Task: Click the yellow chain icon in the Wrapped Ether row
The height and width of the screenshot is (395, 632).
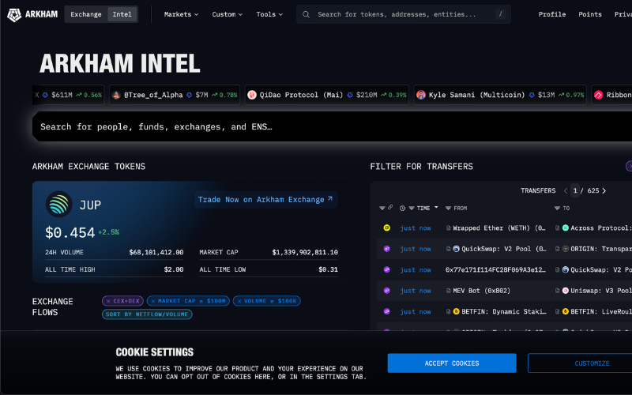Action: click(386, 228)
